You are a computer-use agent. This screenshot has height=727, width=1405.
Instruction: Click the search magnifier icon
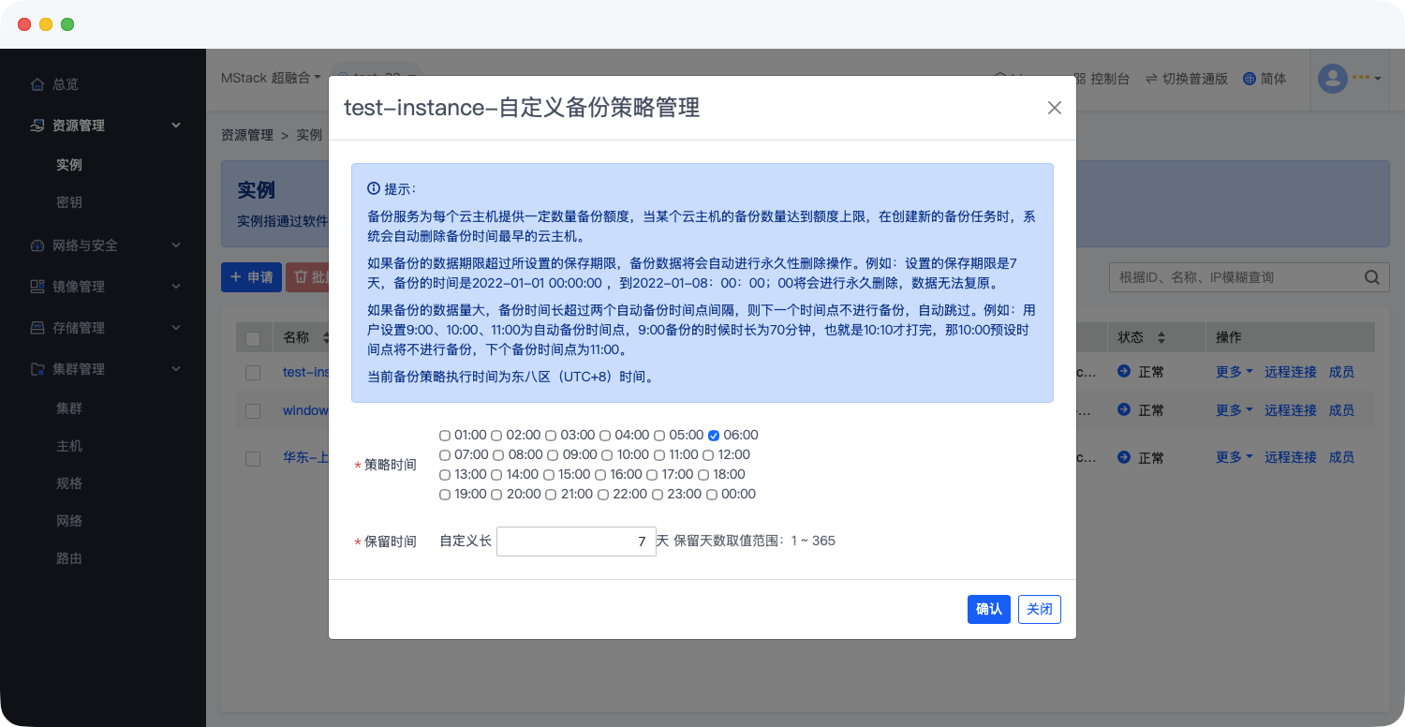[1371, 277]
